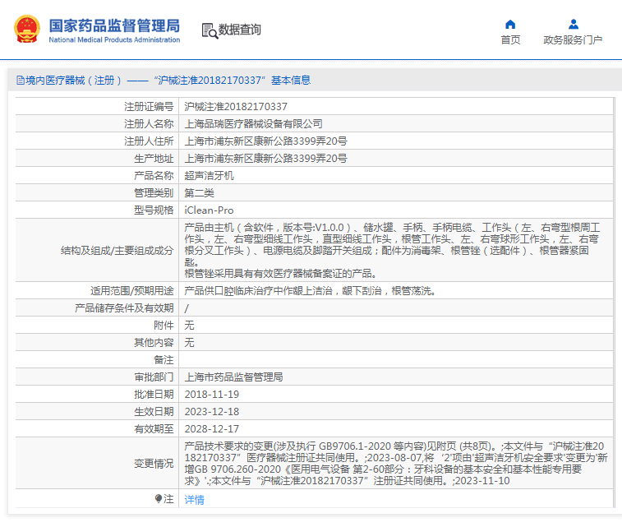
Task: Click the 有效期至 label
Action: click(154, 429)
